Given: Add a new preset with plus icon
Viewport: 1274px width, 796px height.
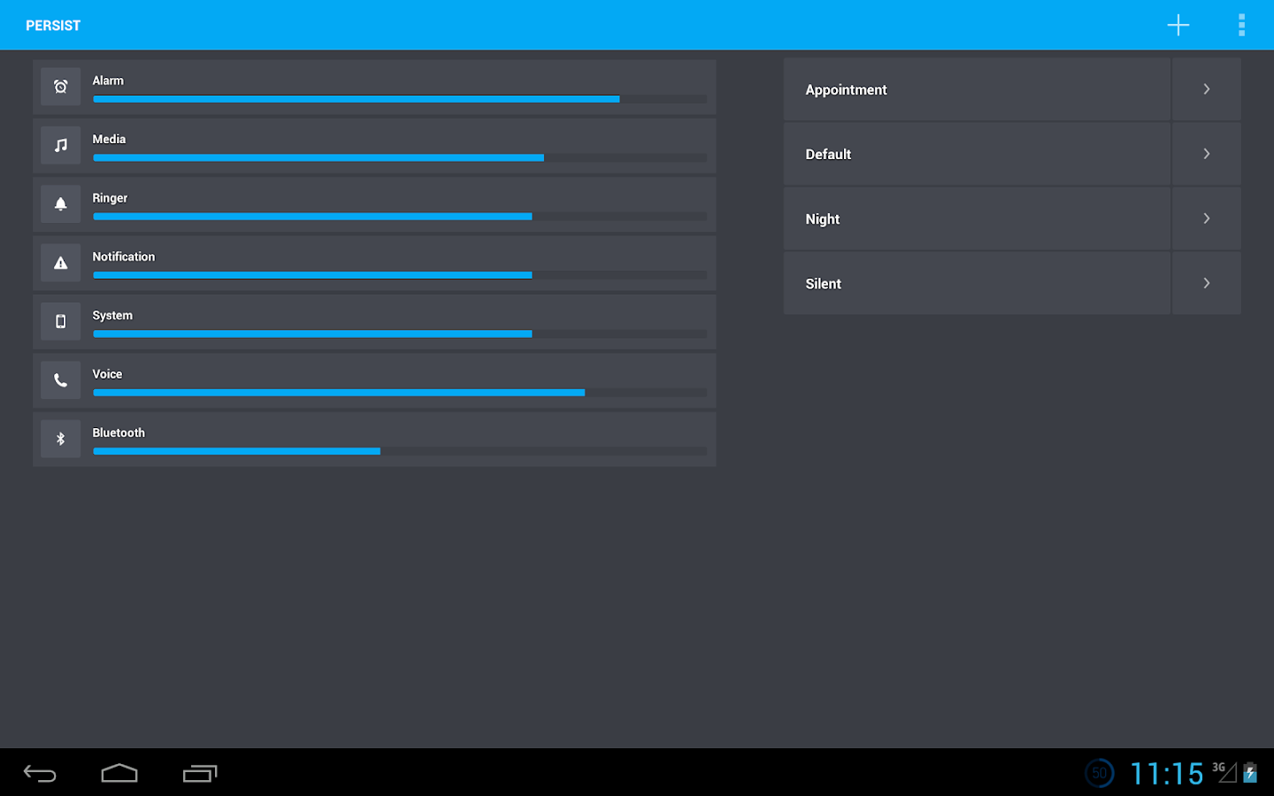Looking at the screenshot, I should (1178, 25).
